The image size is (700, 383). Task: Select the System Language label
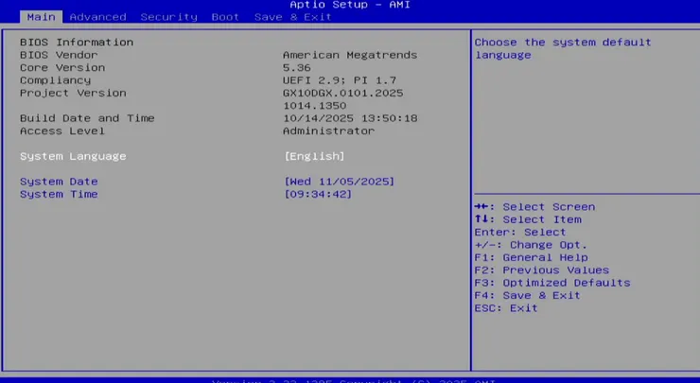(73, 156)
